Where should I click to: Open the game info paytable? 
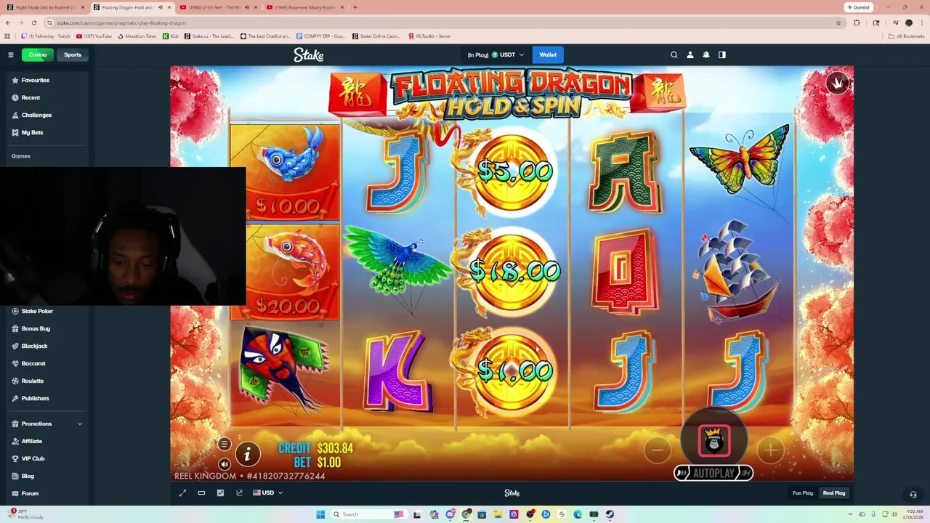pyautogui.click(x=247, y=454)
